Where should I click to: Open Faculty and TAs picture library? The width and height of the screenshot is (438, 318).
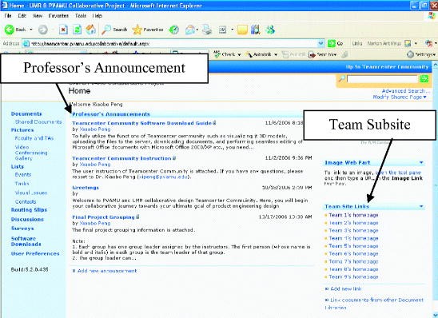(34, 138)
